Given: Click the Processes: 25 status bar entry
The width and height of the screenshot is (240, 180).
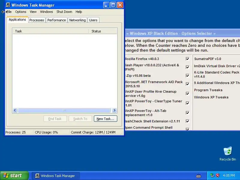Looking at the screenshot, I should pos(16,132).
